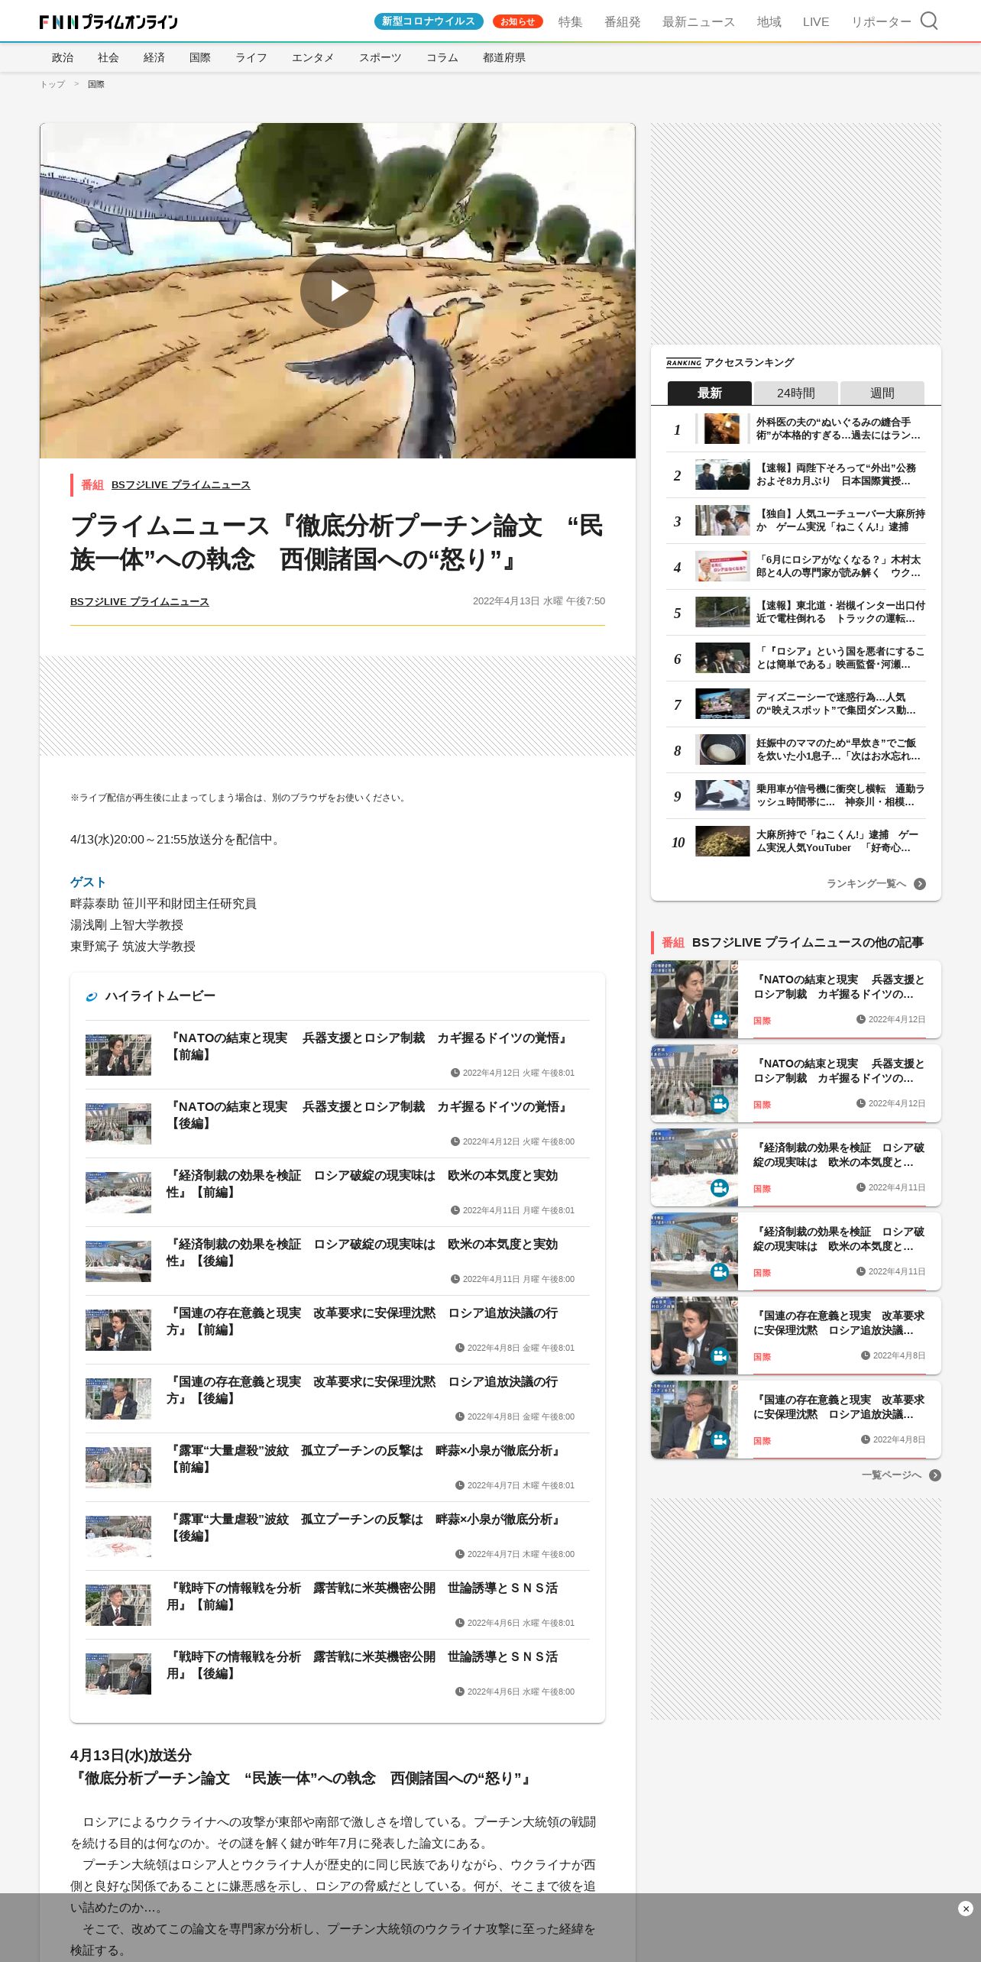This screenshot has height=1962, width=981.
Task: Select the 社会 category
Action: pyautogui.click(x=108, y=57)
